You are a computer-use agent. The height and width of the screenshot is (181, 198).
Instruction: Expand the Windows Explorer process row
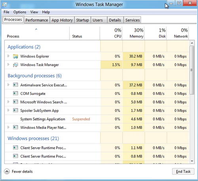coord(8,56)
